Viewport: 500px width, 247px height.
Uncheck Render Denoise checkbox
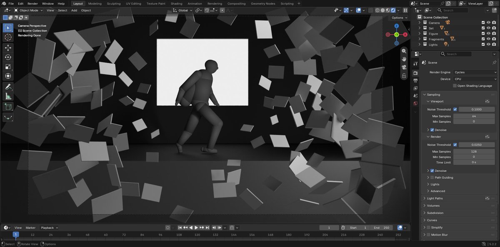pos(432,170)
